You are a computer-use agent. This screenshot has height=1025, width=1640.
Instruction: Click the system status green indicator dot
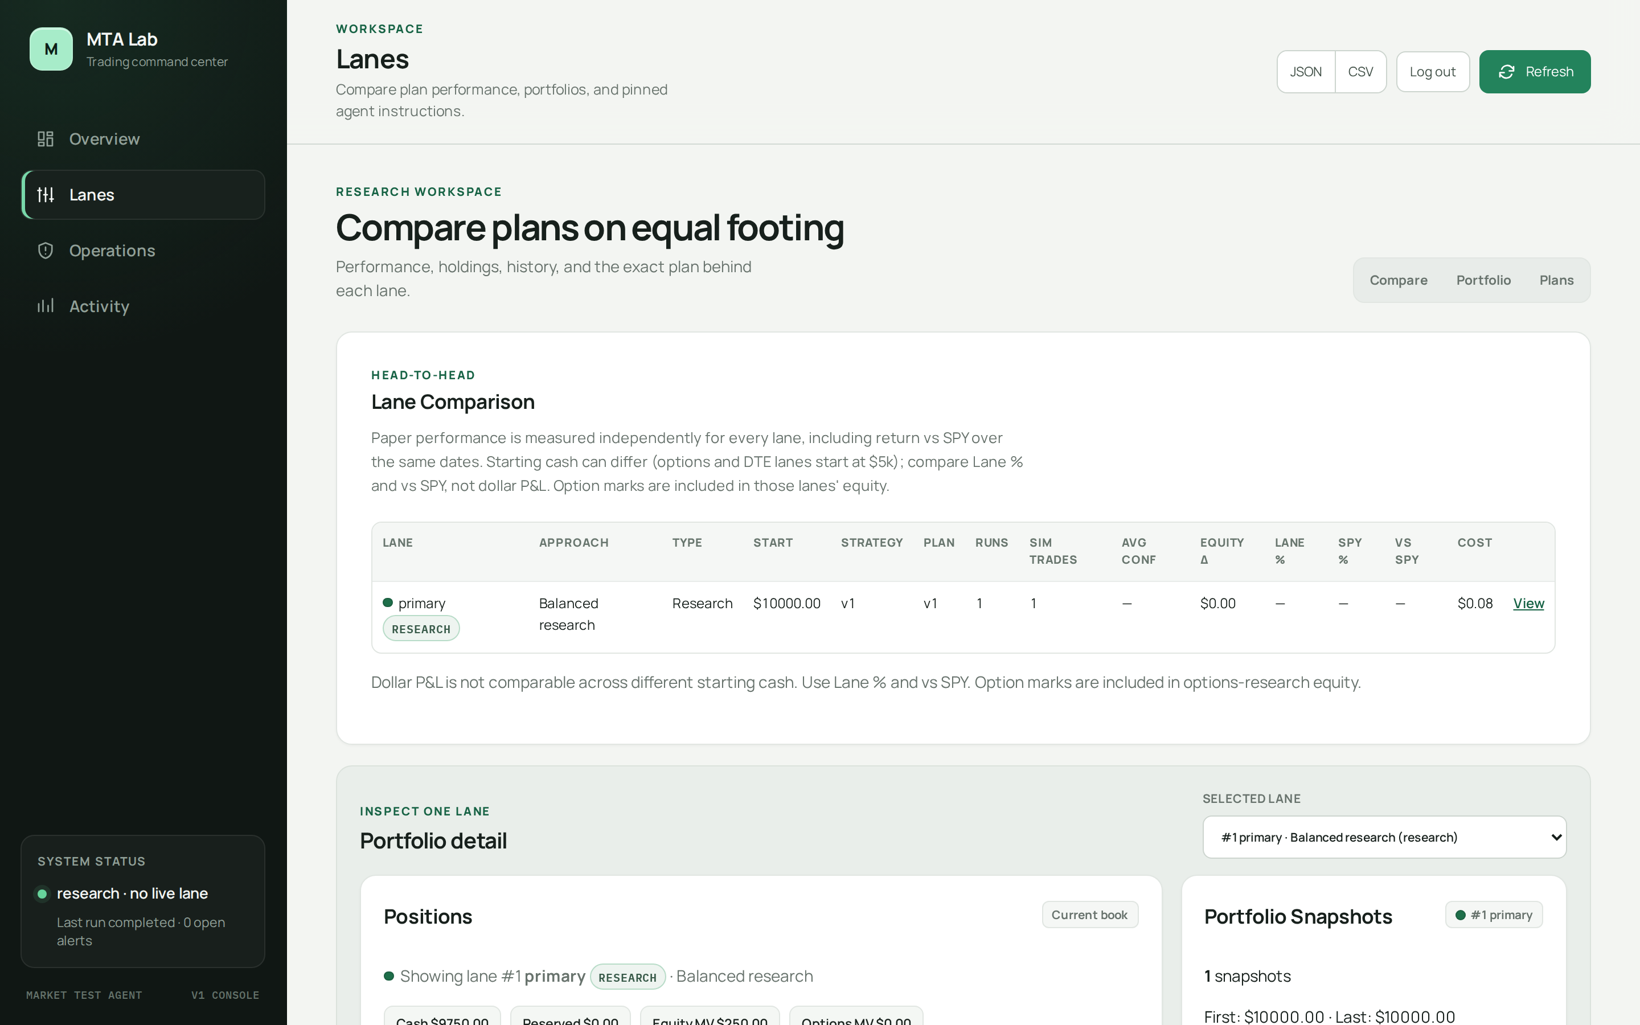tap(42, 893)
